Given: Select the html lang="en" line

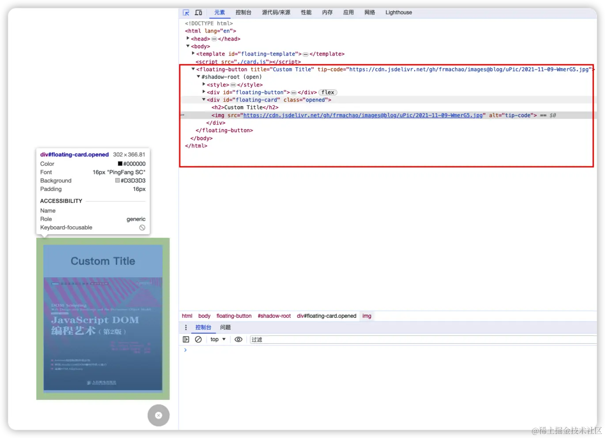Looking at the screenshot, I should [211, 31].
